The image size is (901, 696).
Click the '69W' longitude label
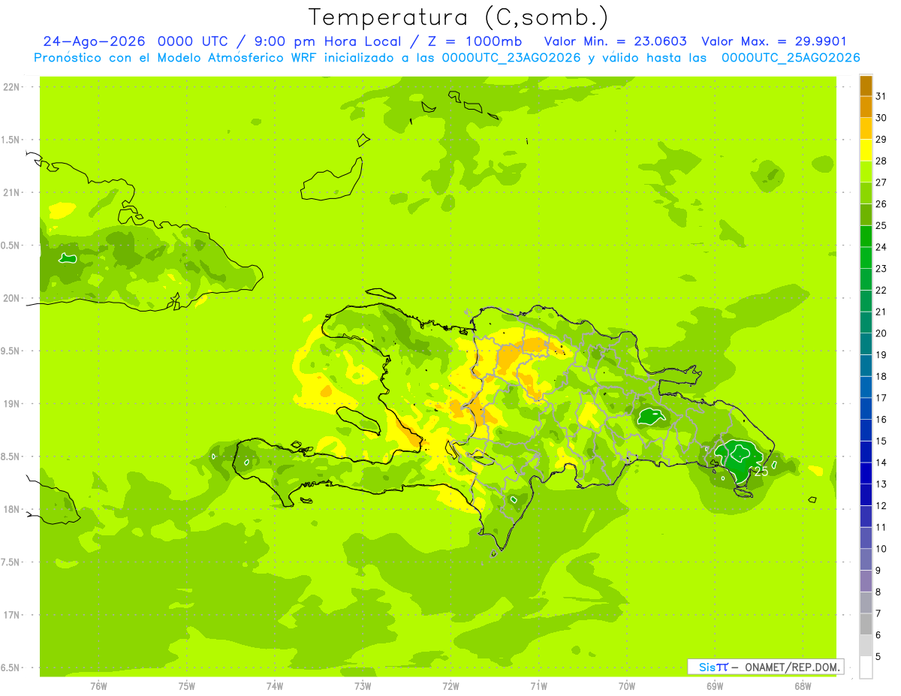[715, 685]
